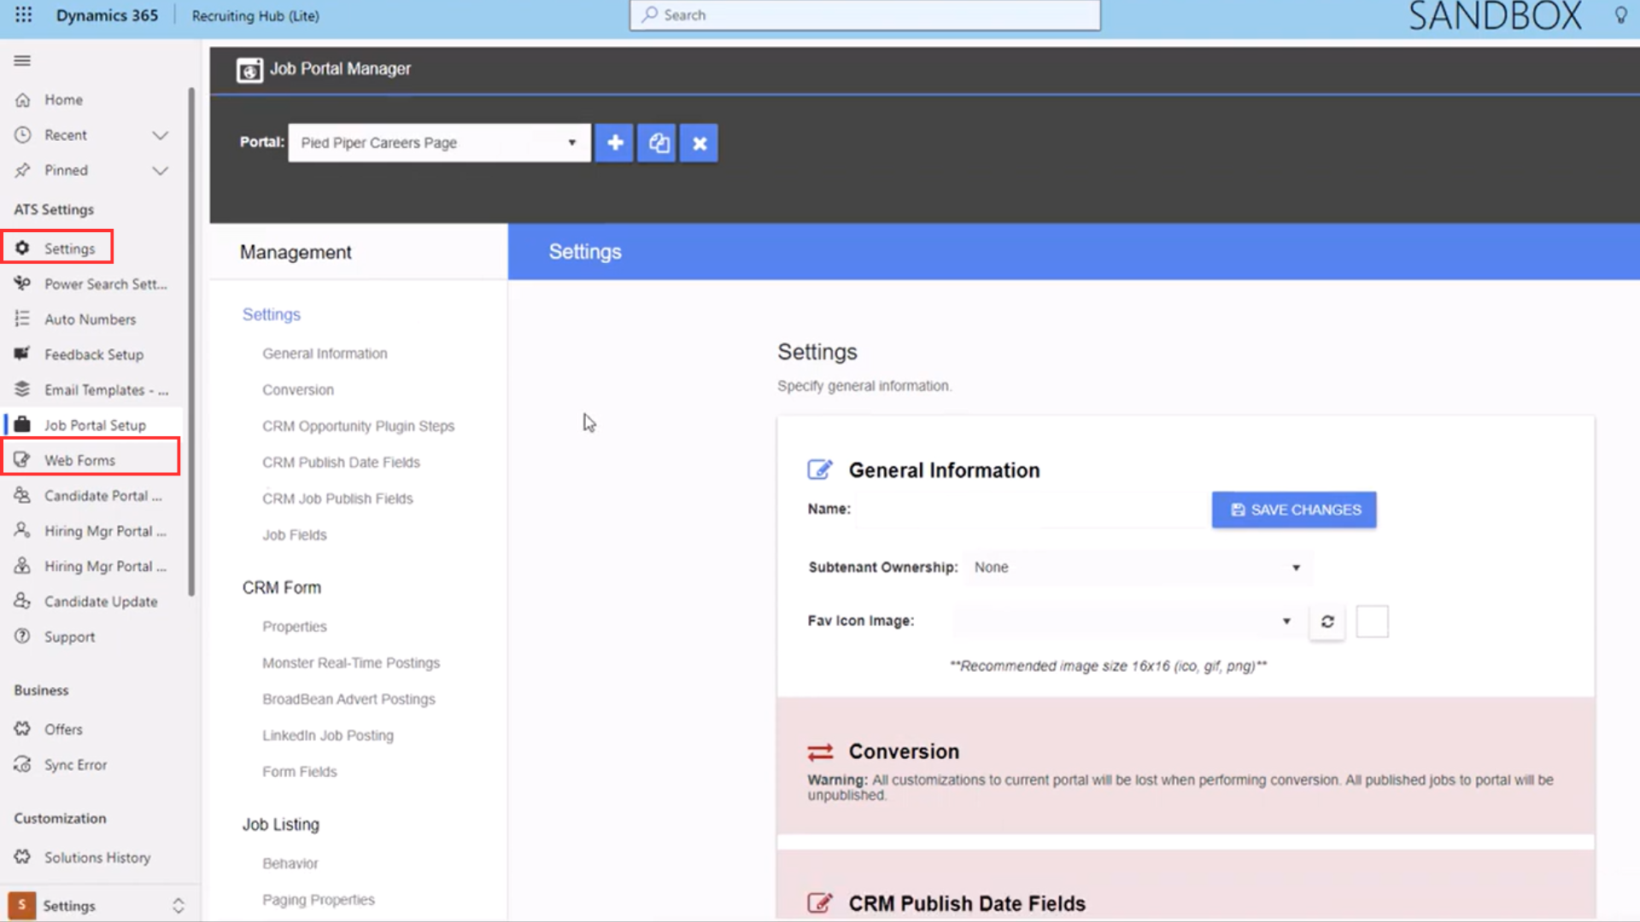Open Paging Properties under Job Listing
Viewport: 1640px width, 922px height.
319,900
